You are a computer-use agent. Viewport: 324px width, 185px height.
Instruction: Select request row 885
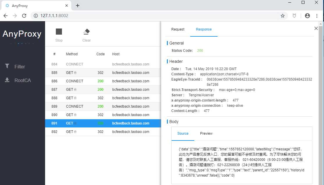pyautogui.click(x=103, y=73)
